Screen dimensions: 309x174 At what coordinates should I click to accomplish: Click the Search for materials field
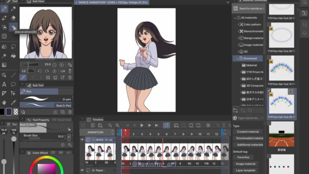click(249, 8)
